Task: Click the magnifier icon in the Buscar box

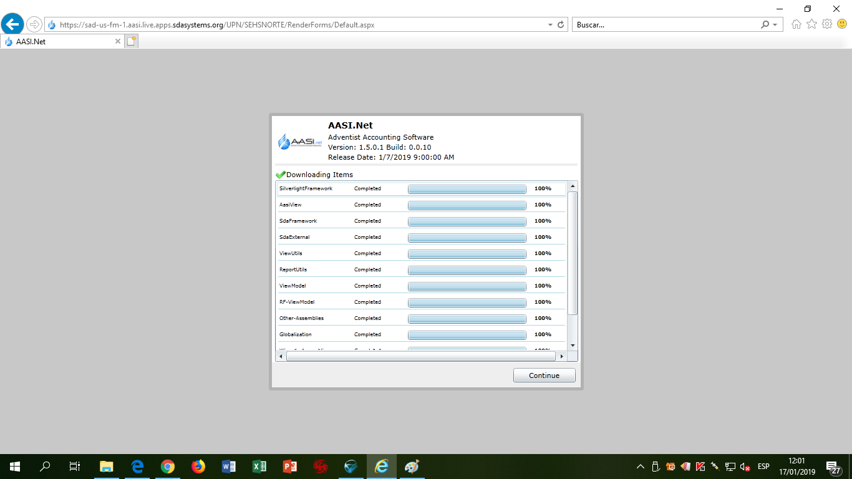Action: tap(765, 25)
